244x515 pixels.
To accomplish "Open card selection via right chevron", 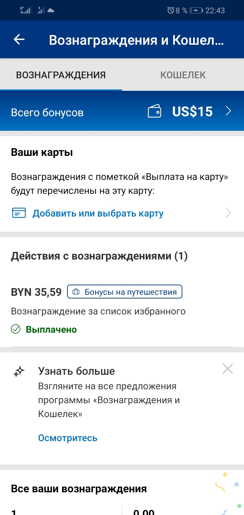I will coord(228,213).
